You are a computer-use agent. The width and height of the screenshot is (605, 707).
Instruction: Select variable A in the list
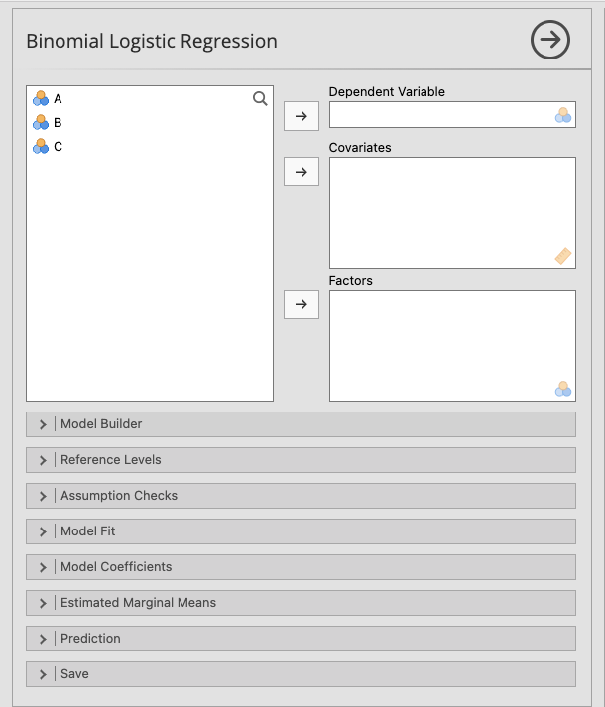click(x=58, y=98)
